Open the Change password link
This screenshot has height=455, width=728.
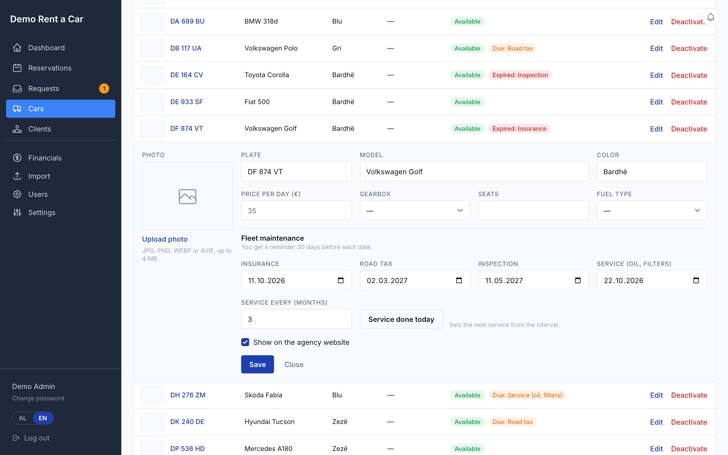point(38,398)
